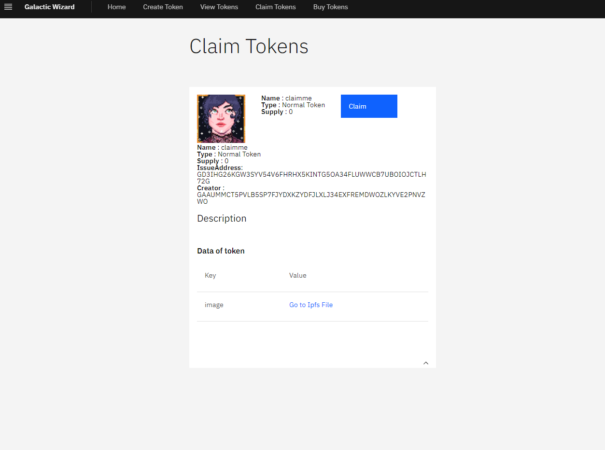Click the claimme token avatar image
The width and height of the screenshot is (605, 450).
tap(221, 119)
